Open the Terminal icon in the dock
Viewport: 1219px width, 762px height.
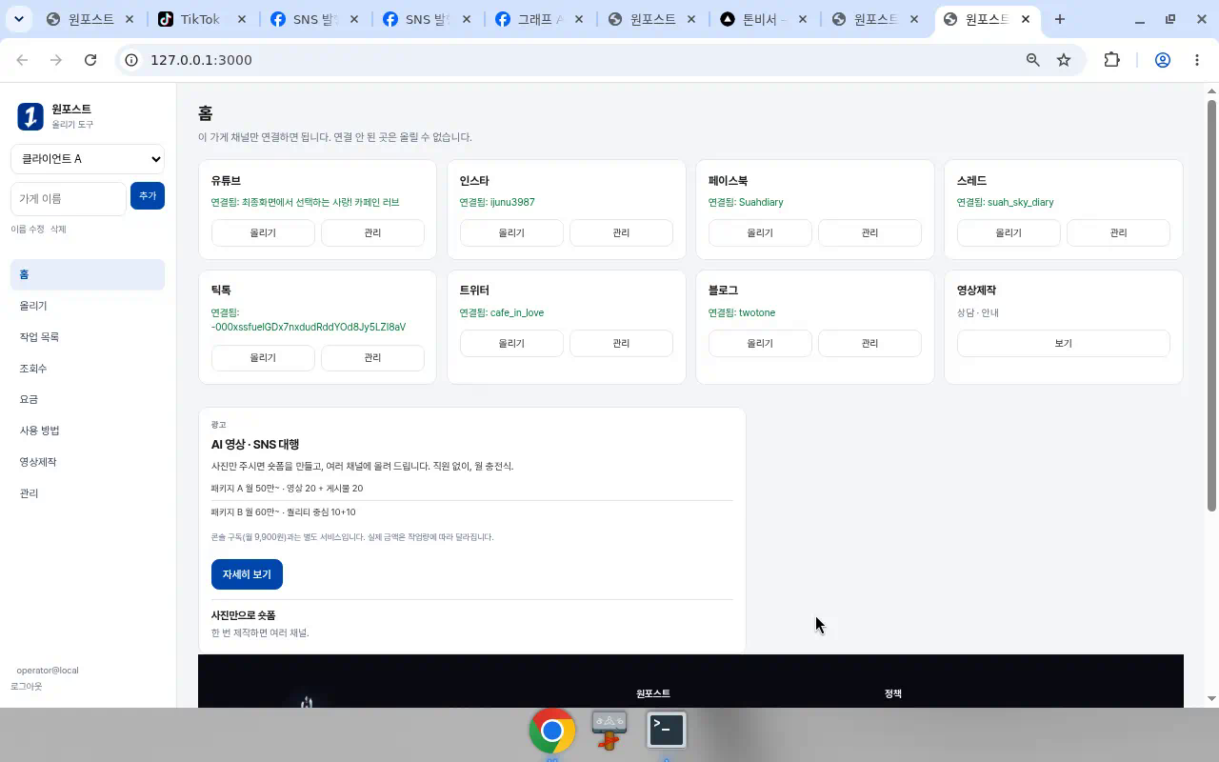(x=667, y=731)
